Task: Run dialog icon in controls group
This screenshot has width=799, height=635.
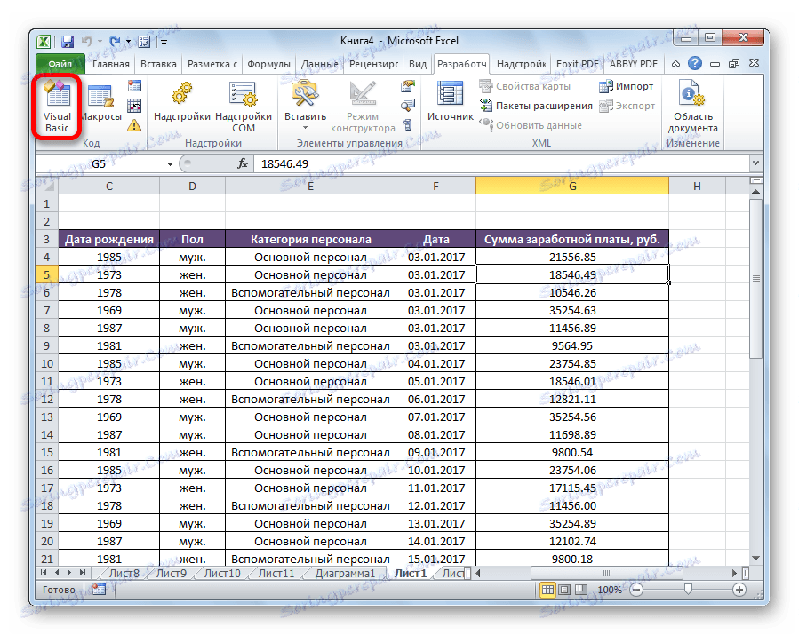Action: pyautogui.click(x=408, y=124)
